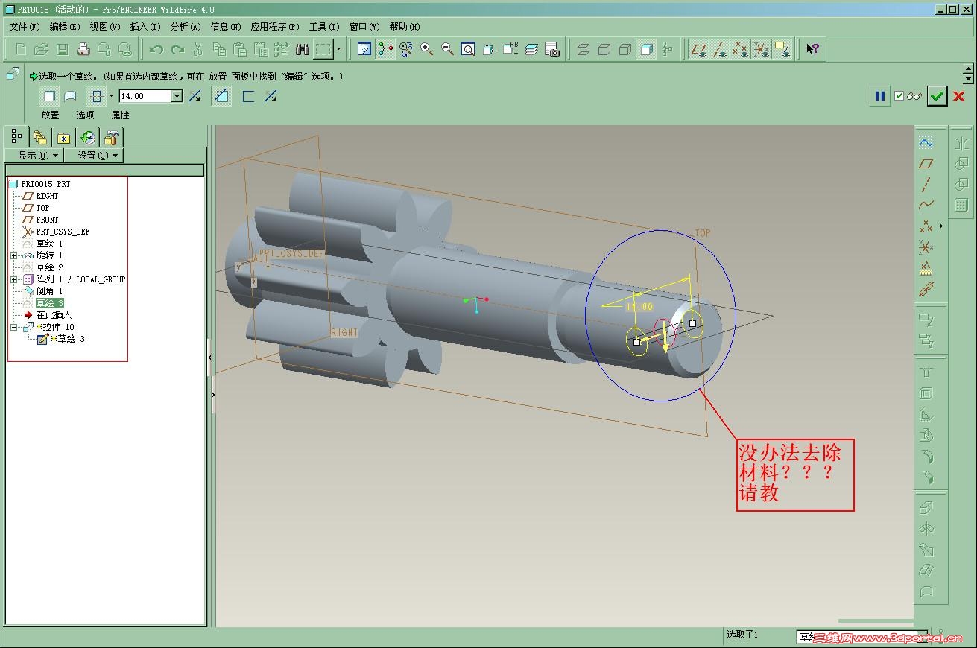Viewport: 977px width, 648px height.
Task: Open the selection box dropdown arrow
Action: 339,49
